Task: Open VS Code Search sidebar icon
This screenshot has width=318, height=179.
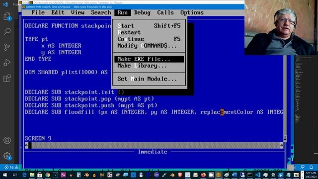Action: pos(7,31)
